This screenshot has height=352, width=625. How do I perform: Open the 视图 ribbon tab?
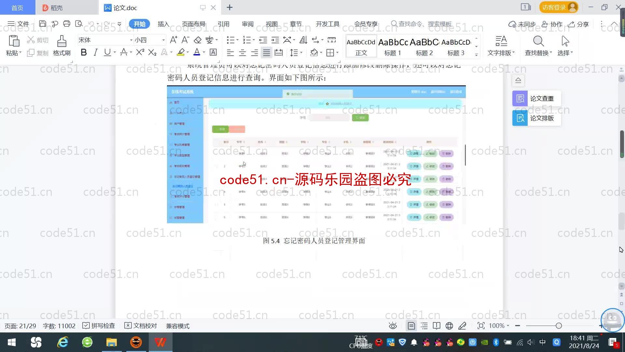coord(272,24)
